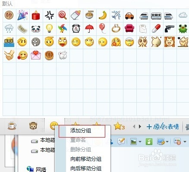Insert the holding hands emoticon

[x=9, y=55]
